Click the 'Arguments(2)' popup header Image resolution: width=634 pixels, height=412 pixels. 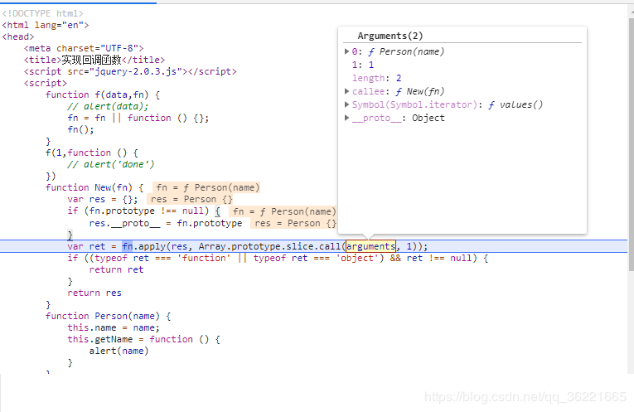pos(390,36)
